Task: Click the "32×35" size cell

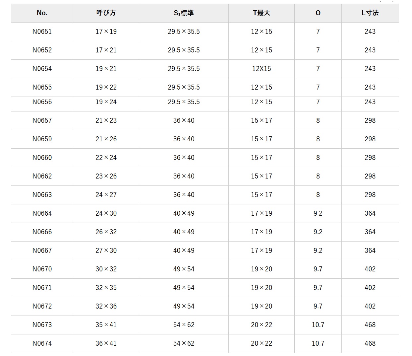Action: coord(106,288)
